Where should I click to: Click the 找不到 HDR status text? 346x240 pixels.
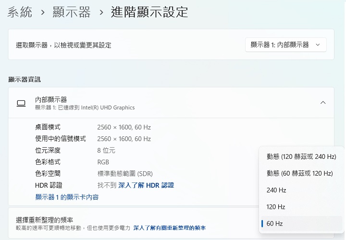107,185
